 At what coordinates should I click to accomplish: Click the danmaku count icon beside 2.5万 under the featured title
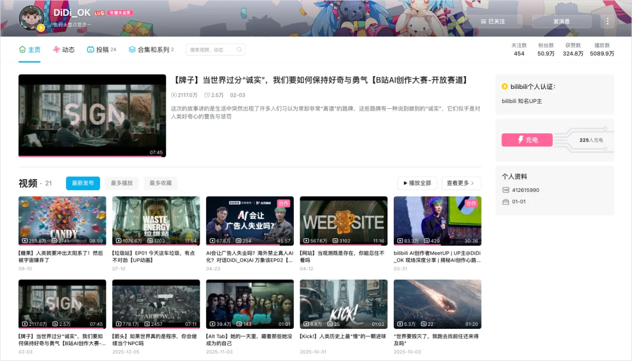[207, 95]
